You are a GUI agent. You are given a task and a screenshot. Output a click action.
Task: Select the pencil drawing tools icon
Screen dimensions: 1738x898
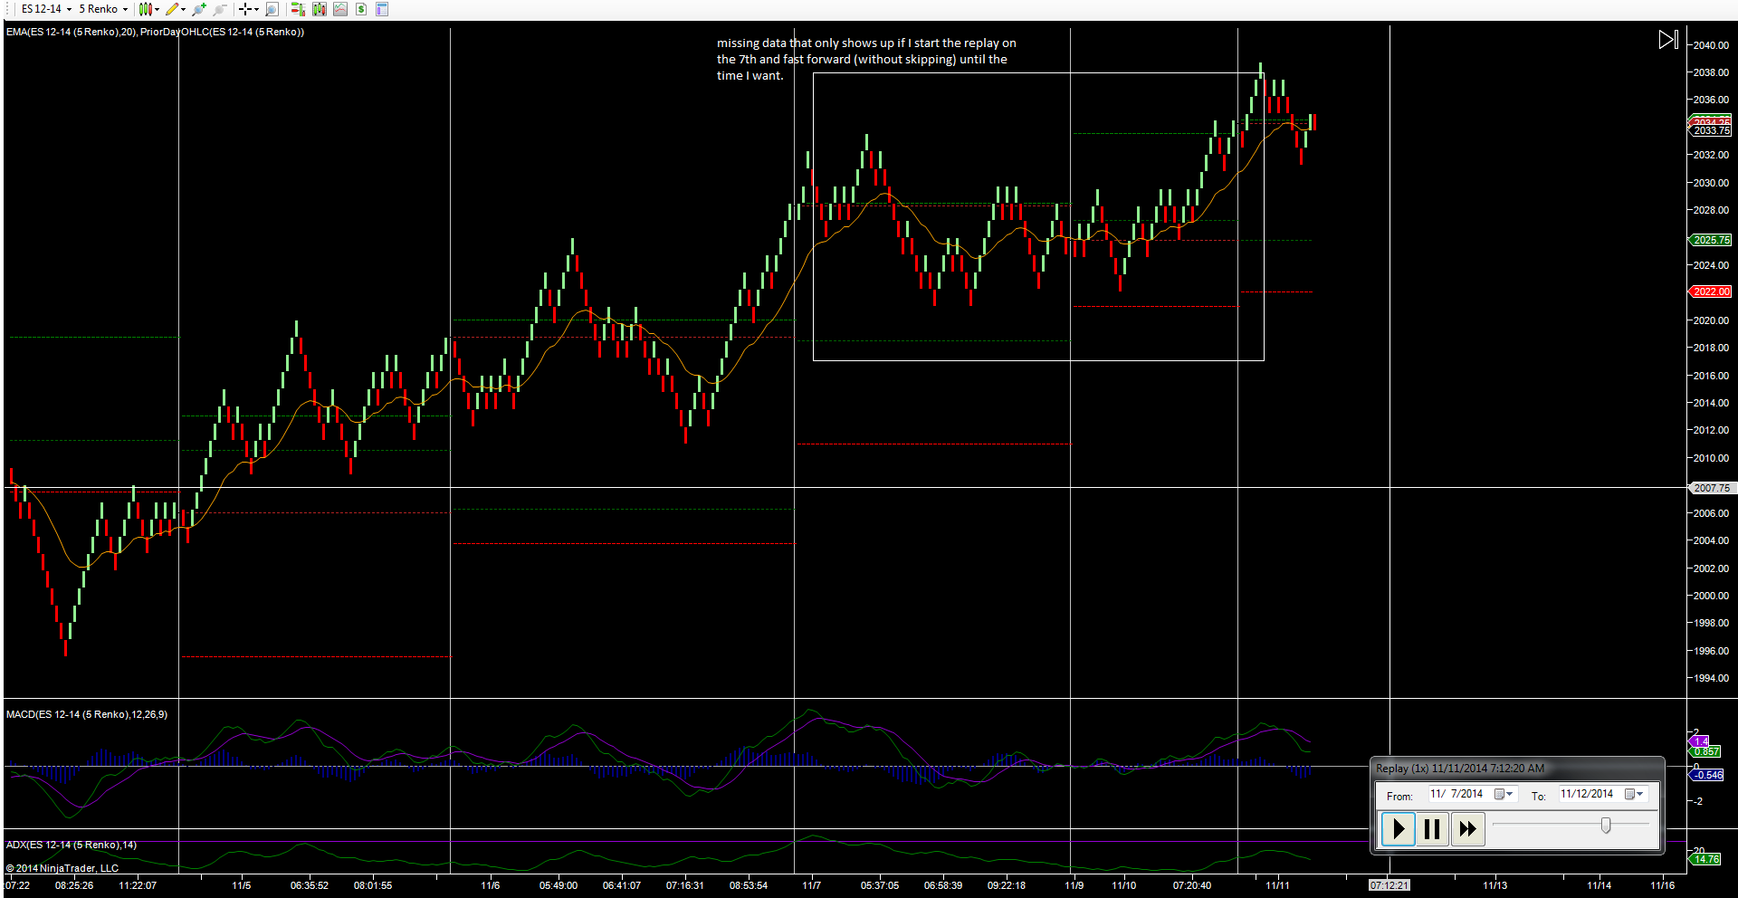[172, 9]
